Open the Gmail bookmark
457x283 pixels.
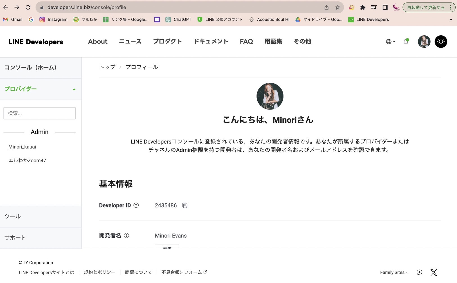13,19
